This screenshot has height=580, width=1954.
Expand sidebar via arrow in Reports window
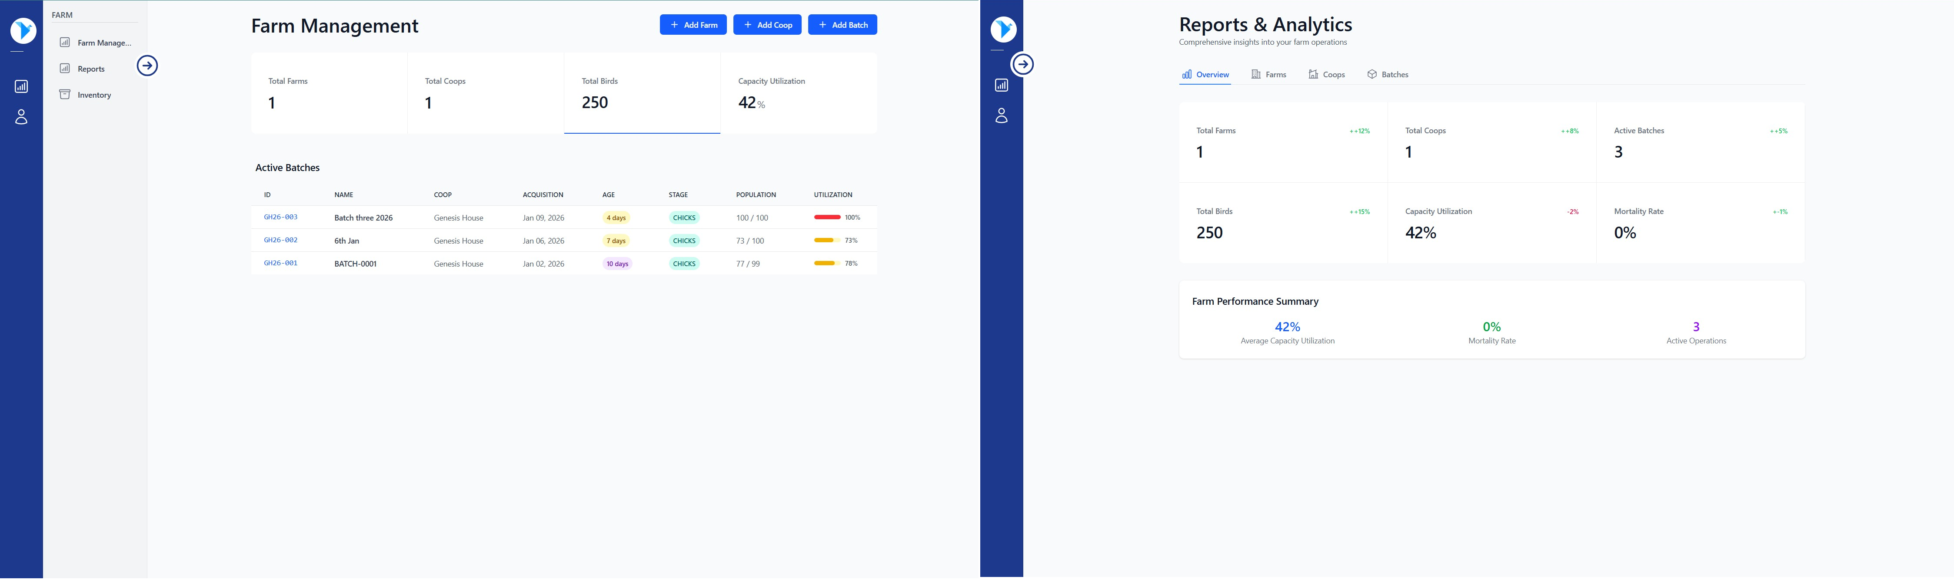coord(1022,64)
